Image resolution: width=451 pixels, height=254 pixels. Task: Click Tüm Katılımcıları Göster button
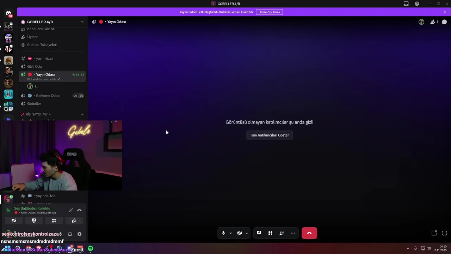tap(270, 135)
